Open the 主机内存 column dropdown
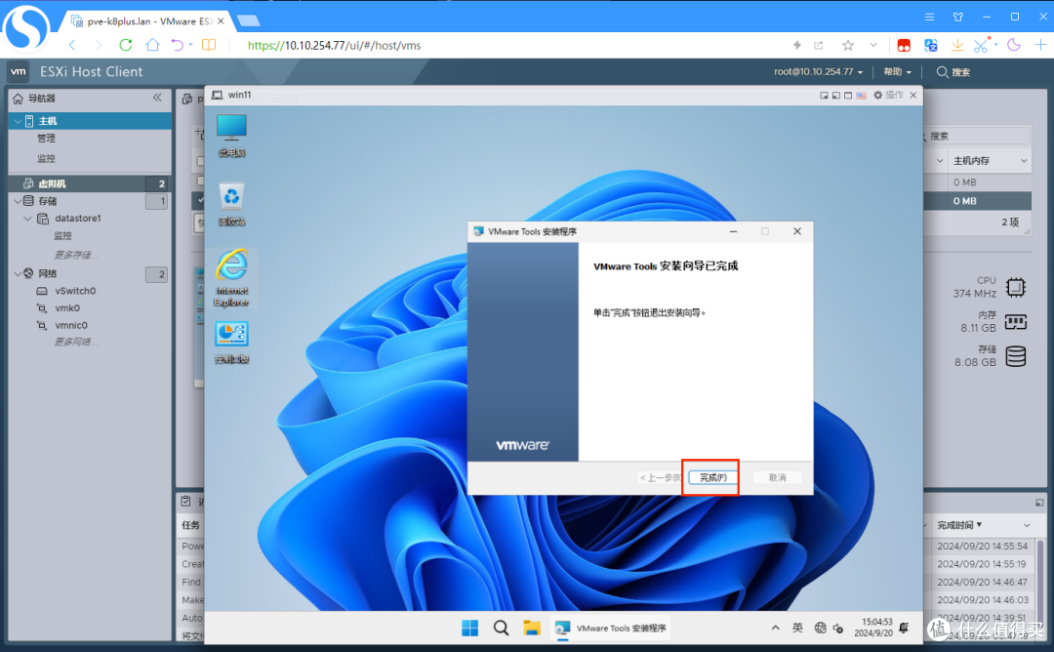Screen dimensions: 1054x652 [x=1024, y=161]
